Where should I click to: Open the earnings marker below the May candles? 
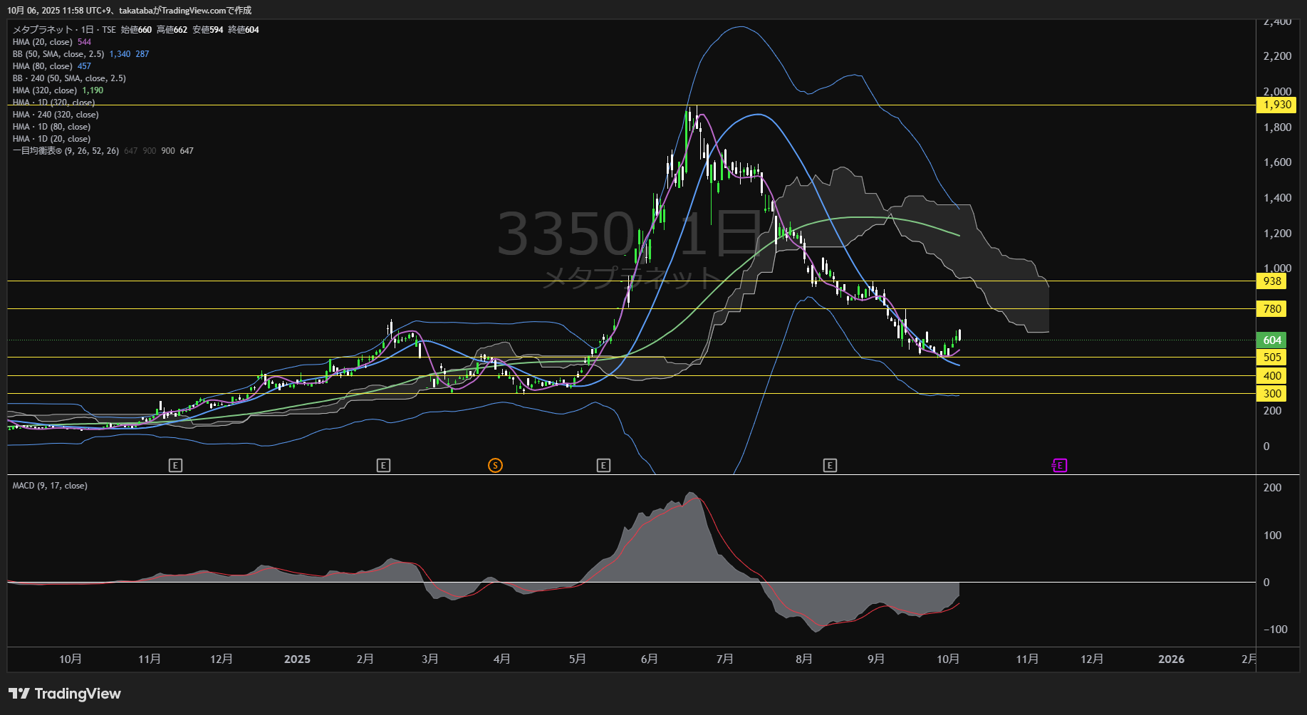pos(603,466)
